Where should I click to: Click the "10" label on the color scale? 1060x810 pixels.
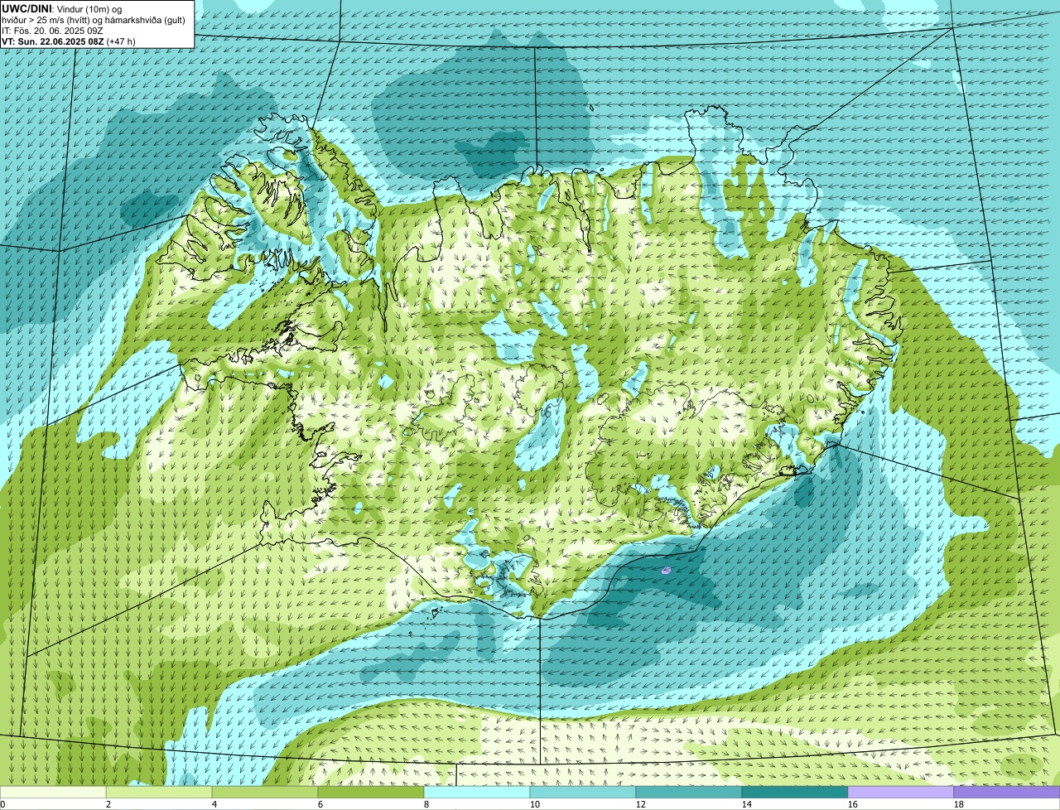tap(535, 804)
